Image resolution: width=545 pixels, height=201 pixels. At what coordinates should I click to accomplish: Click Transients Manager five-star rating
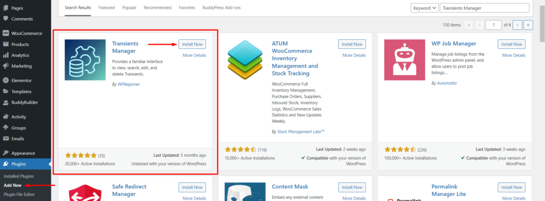tap(81, 155)
